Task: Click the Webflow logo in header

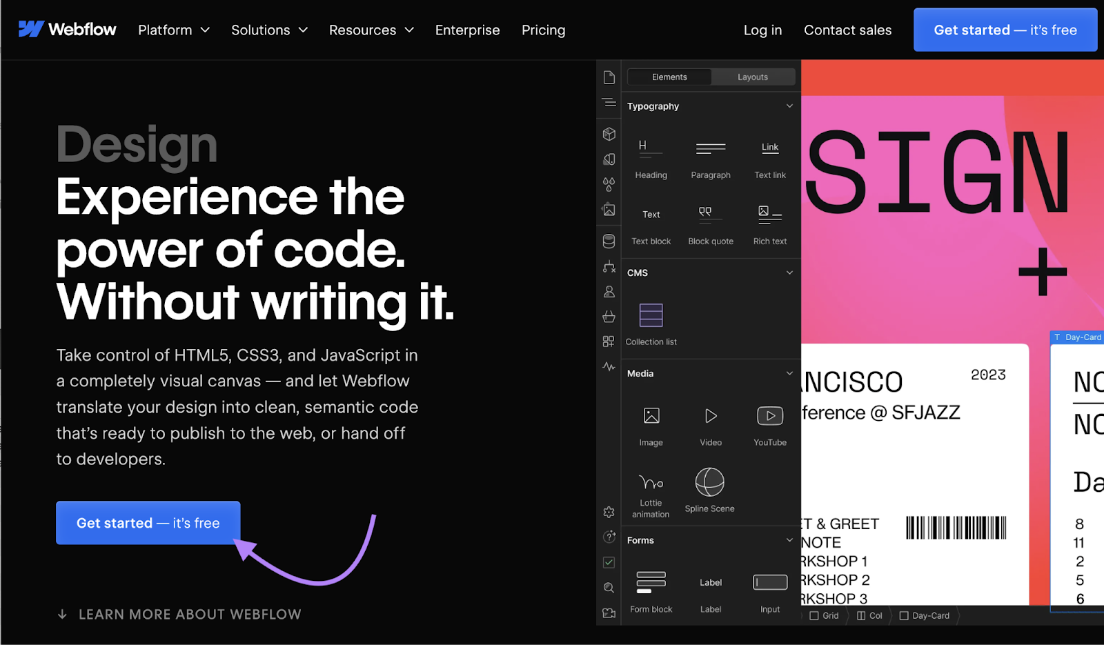Action: click(x=67, y=30)
